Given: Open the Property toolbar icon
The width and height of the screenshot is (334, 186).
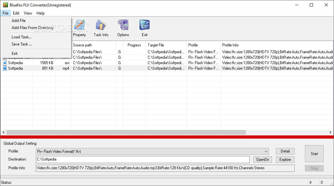Looking at the screenshot, I should coord(79,28).
